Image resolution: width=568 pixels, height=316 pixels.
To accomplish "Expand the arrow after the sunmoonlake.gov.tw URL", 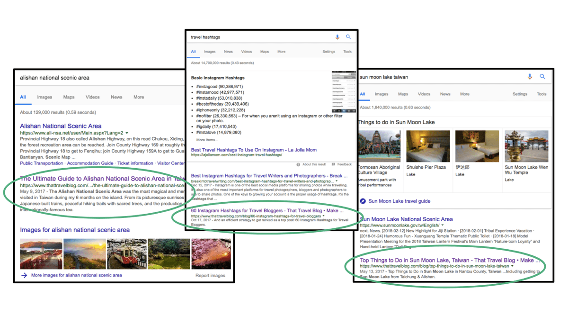I will point(443,226).
